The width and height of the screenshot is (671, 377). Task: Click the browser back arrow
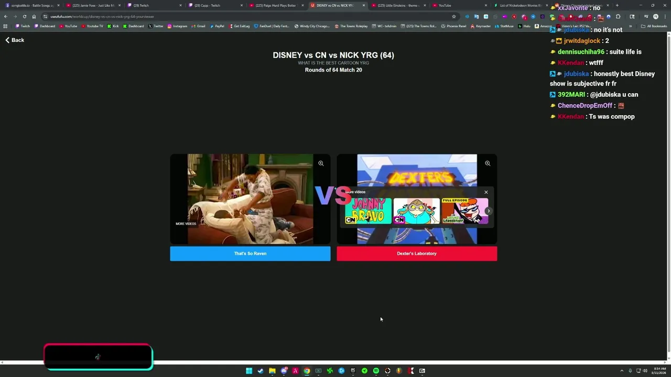point(6,16)
